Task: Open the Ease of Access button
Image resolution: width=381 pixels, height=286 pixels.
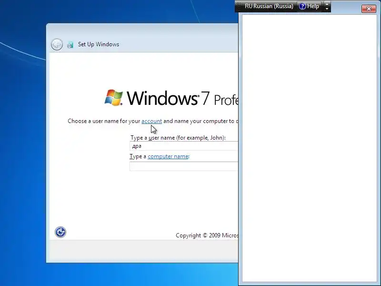Action: pos(60,232)
